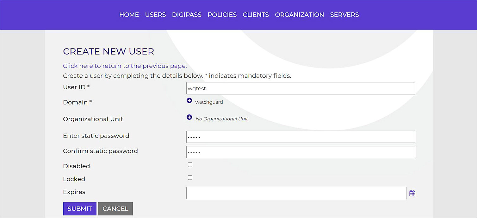The image size is (477, 218).
Task: Click the Confirm static password field
Action: 300,152
